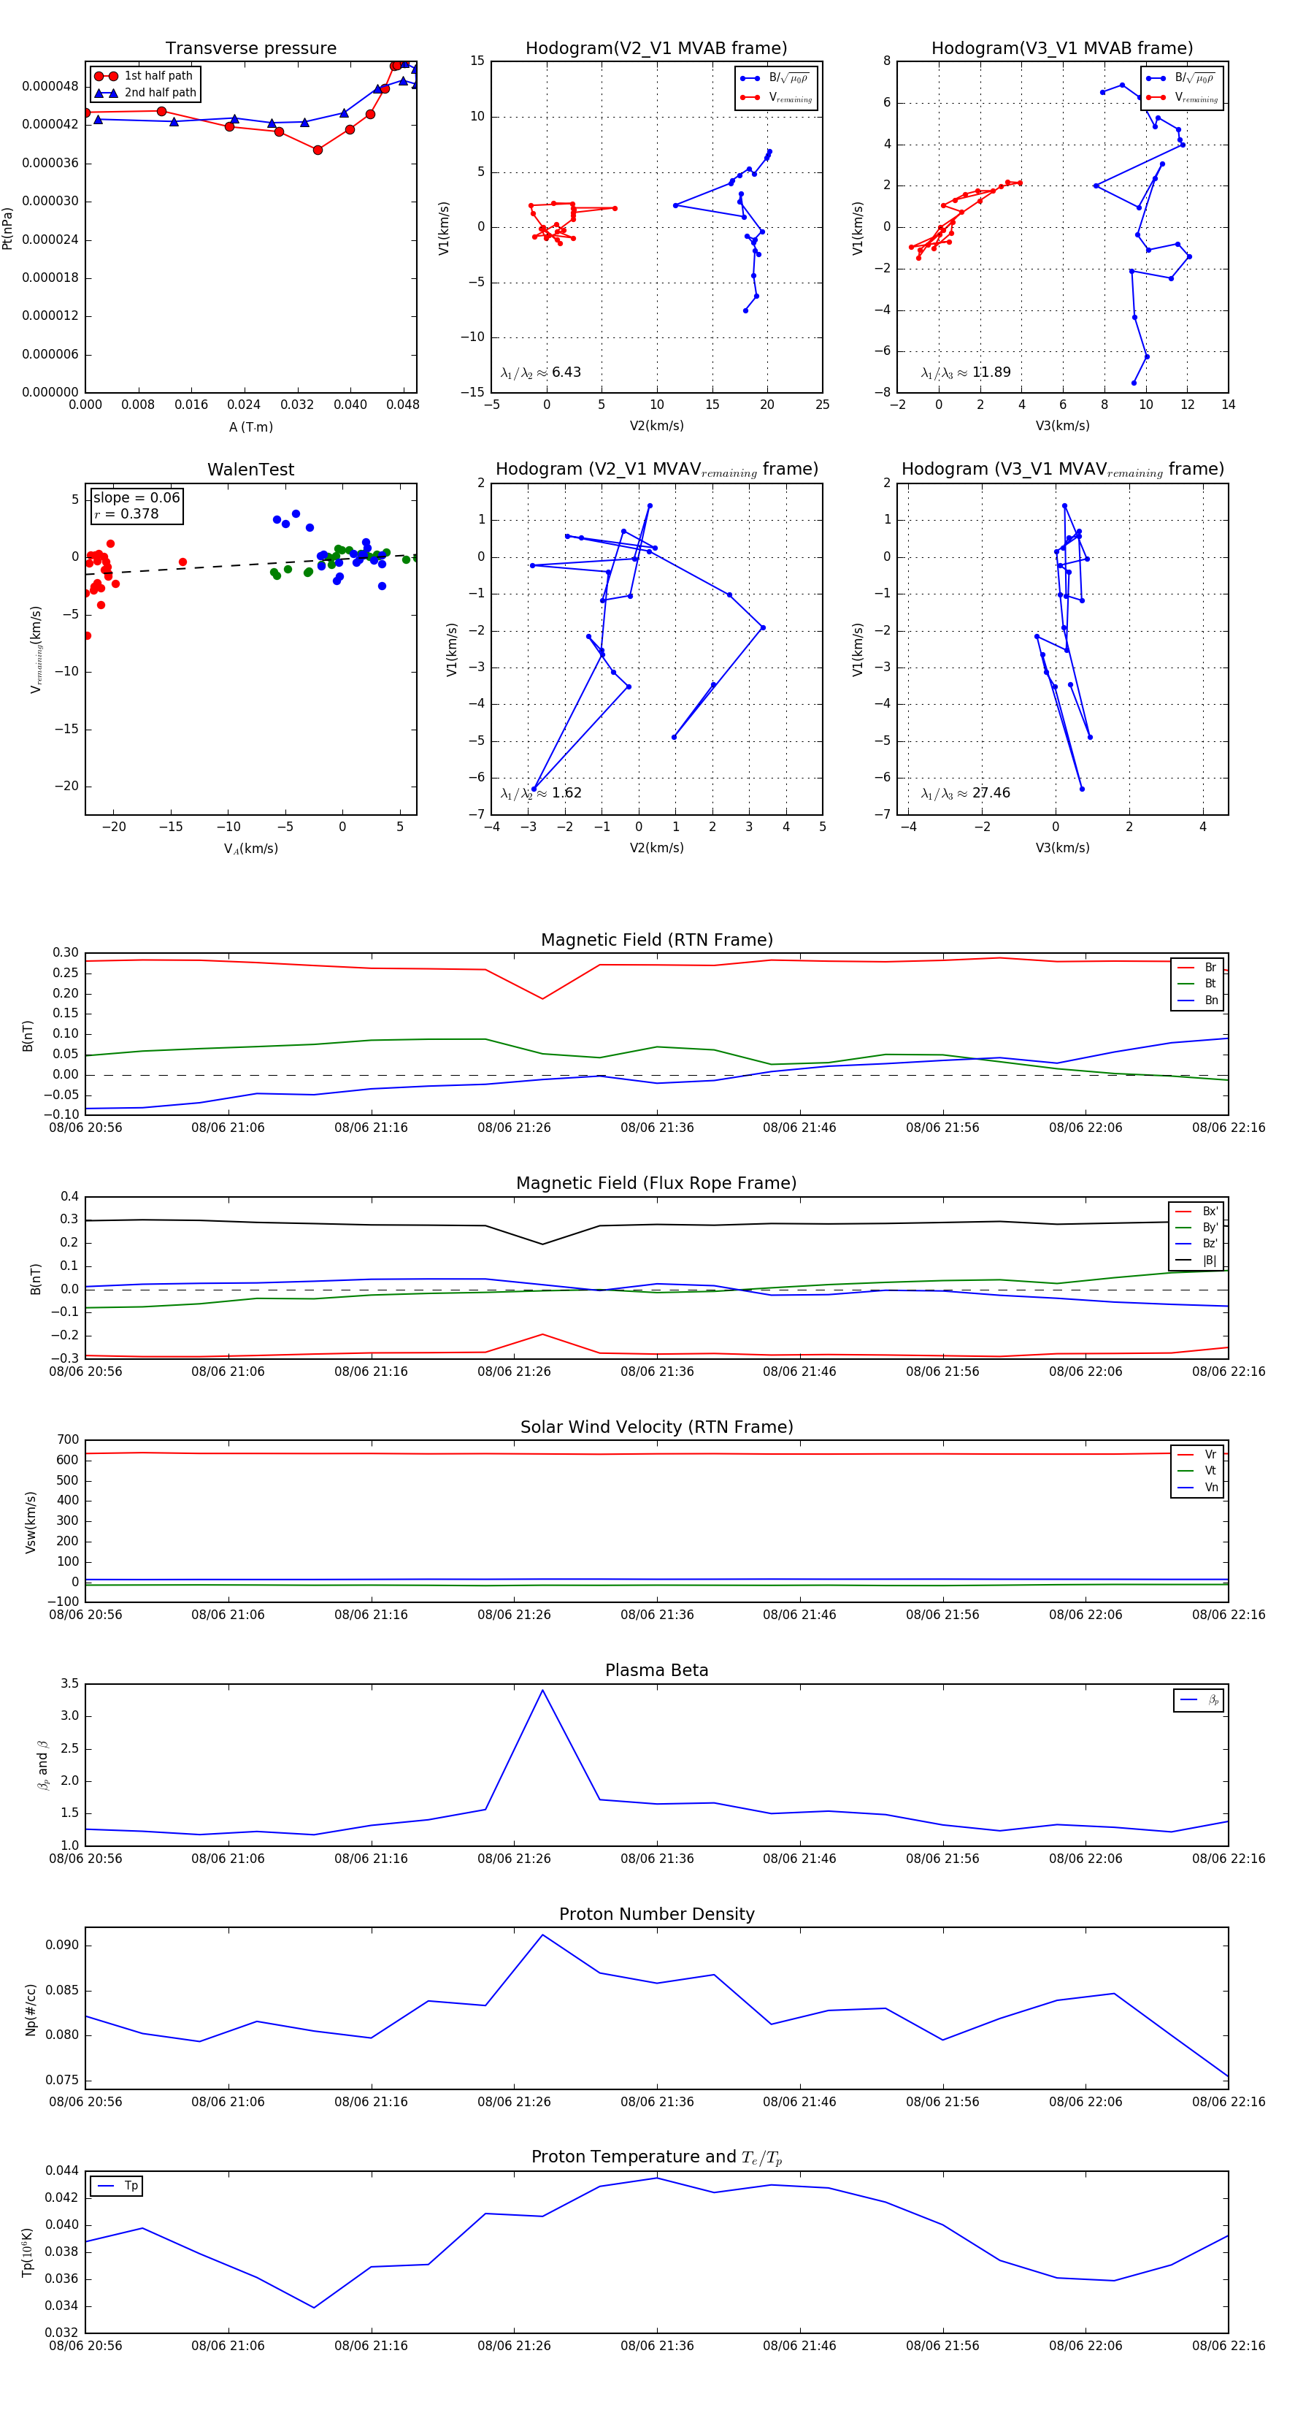Image resolution: width=1314 pixels, height=2410 pixels.
Task: Click "08/06 21:36" tick under Plasma Beta panel
Action: click(656, 1859)
